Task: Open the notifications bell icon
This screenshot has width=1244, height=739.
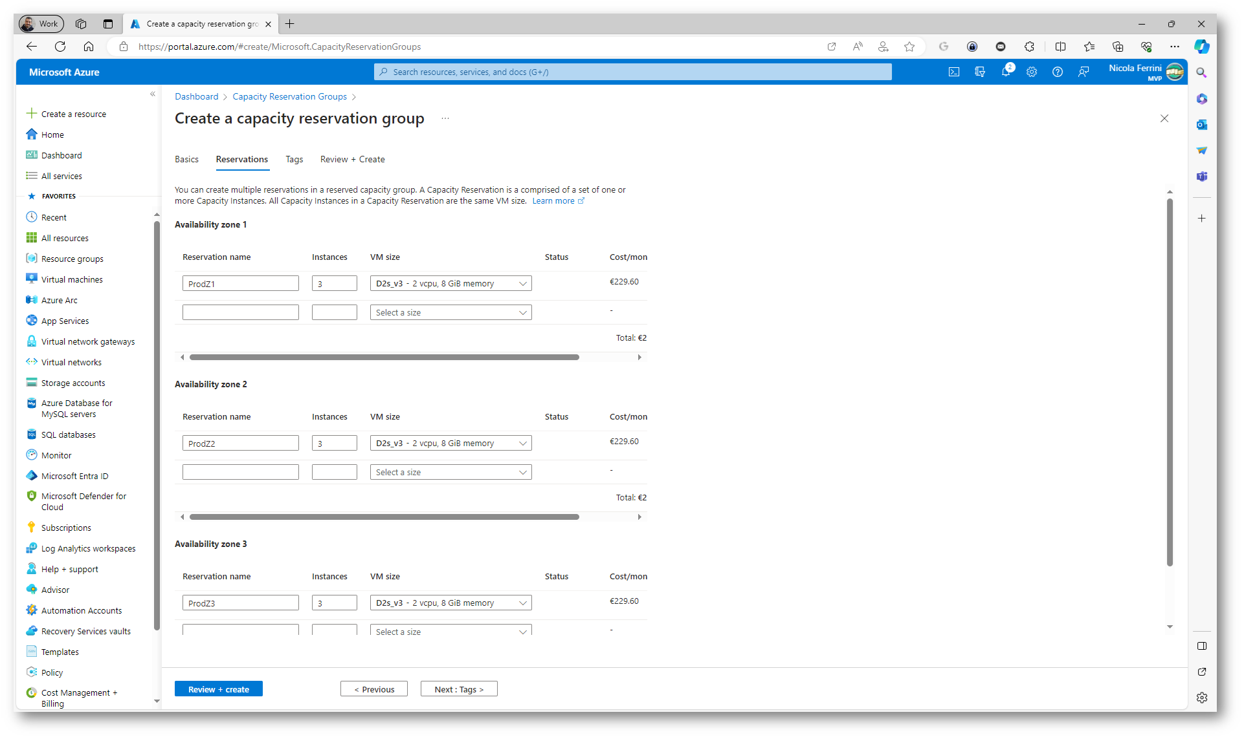Action: coord(1006,72)
